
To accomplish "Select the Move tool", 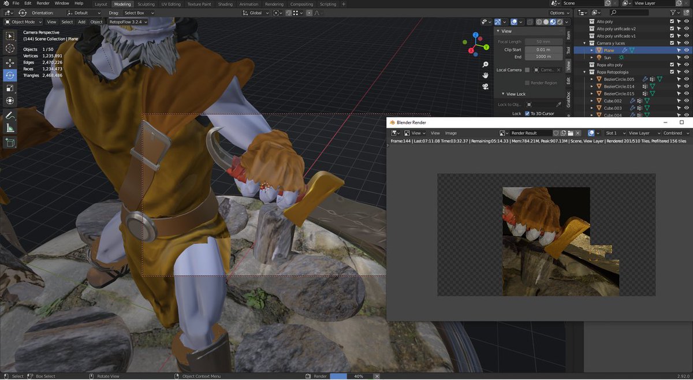I will coord(10,63).
